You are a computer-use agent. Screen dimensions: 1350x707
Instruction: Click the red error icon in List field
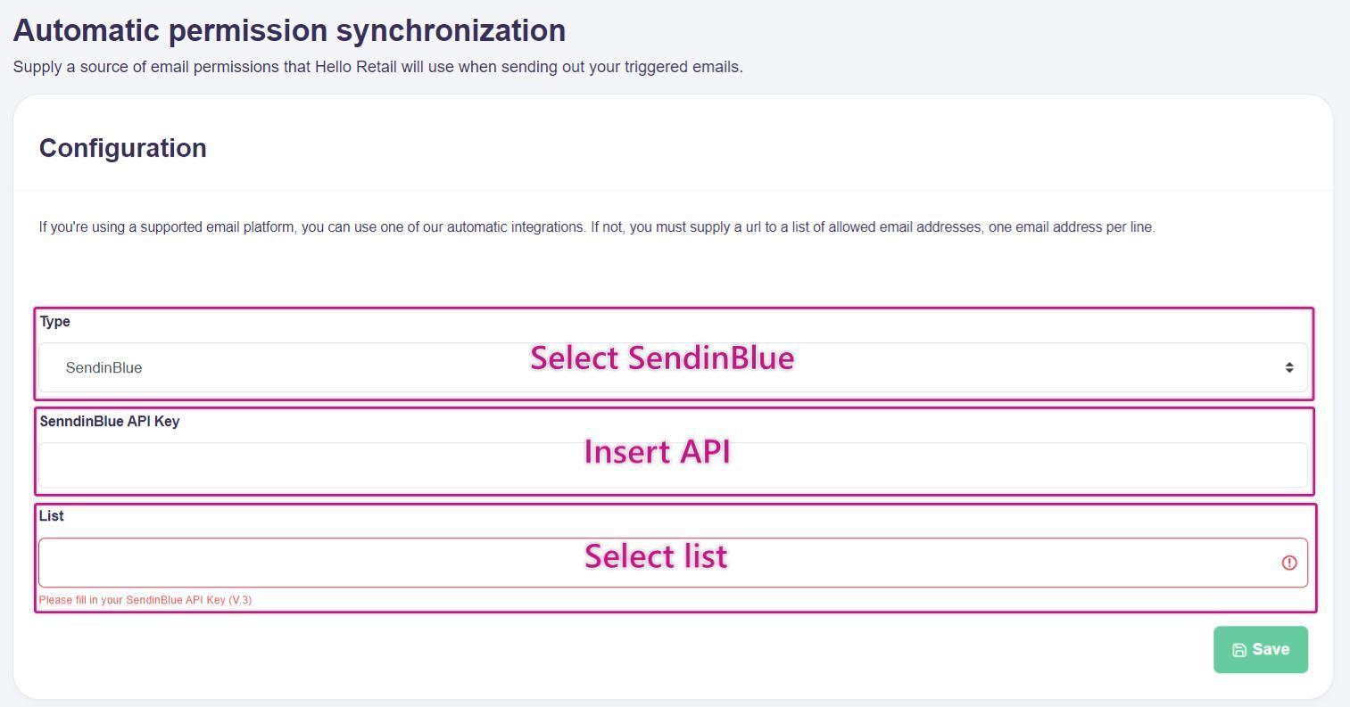1288,563
